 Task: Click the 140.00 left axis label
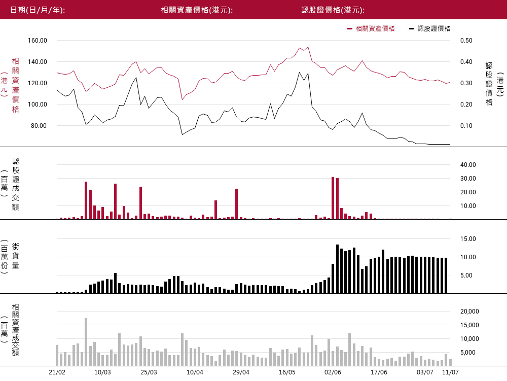38,62
